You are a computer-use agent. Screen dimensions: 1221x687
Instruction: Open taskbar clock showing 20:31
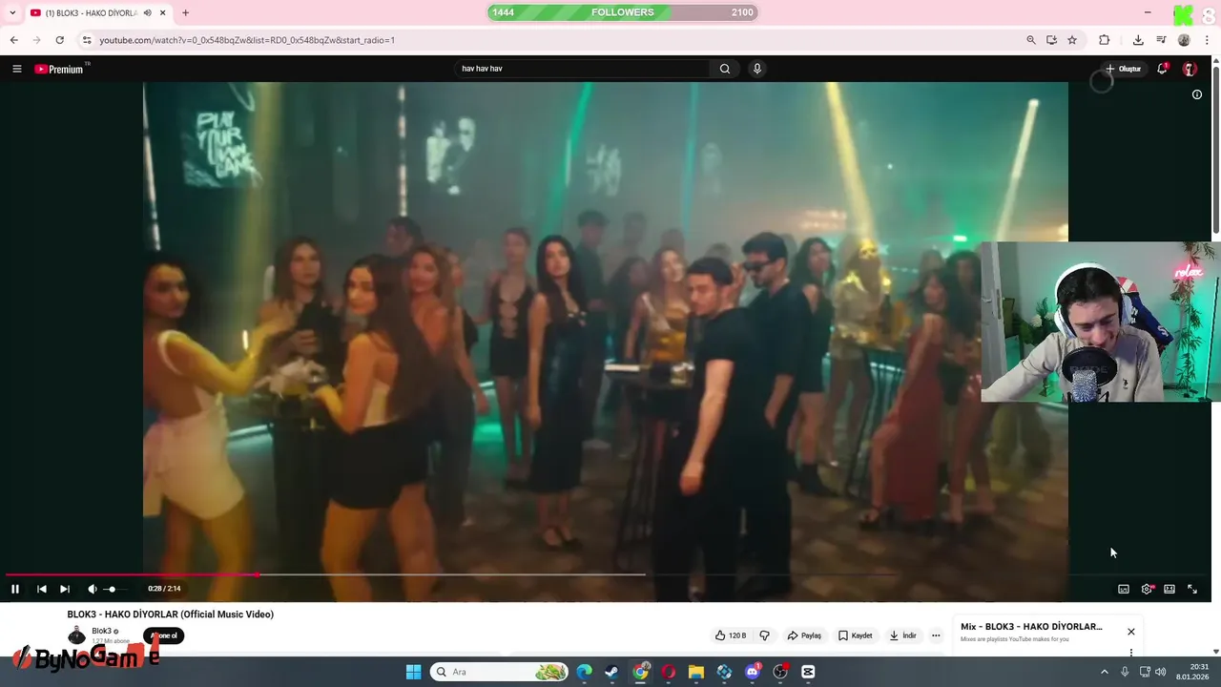pos(1192,672)
